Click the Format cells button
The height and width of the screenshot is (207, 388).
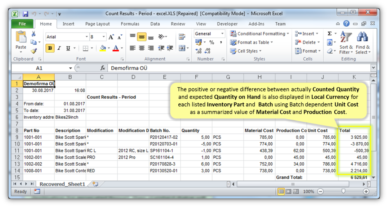(308, 51)
